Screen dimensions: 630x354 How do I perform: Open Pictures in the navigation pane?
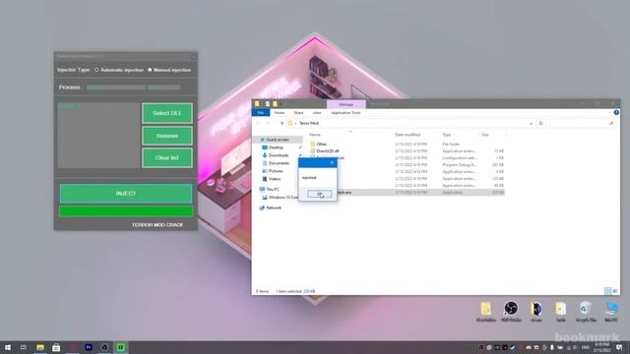click(x=276, y=171)
